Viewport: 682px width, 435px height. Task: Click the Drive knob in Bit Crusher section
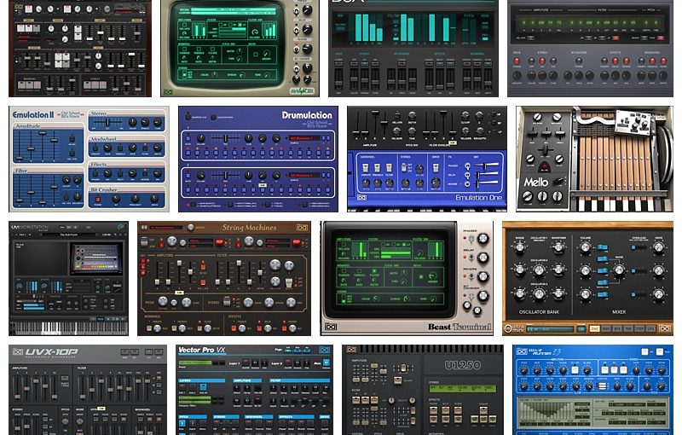click(x=154, y=199)
